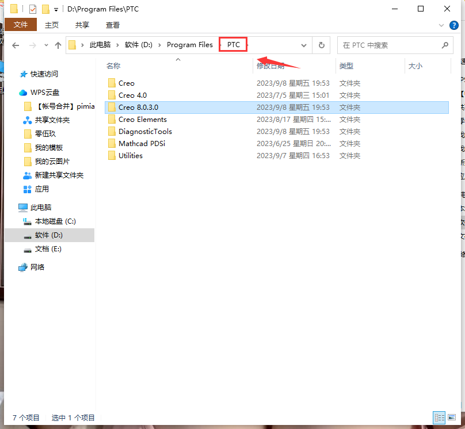The width and height of the screenshot is (465, 429).
Task: Expand the ribbon chevron near Help
Action: pos(441,25)
